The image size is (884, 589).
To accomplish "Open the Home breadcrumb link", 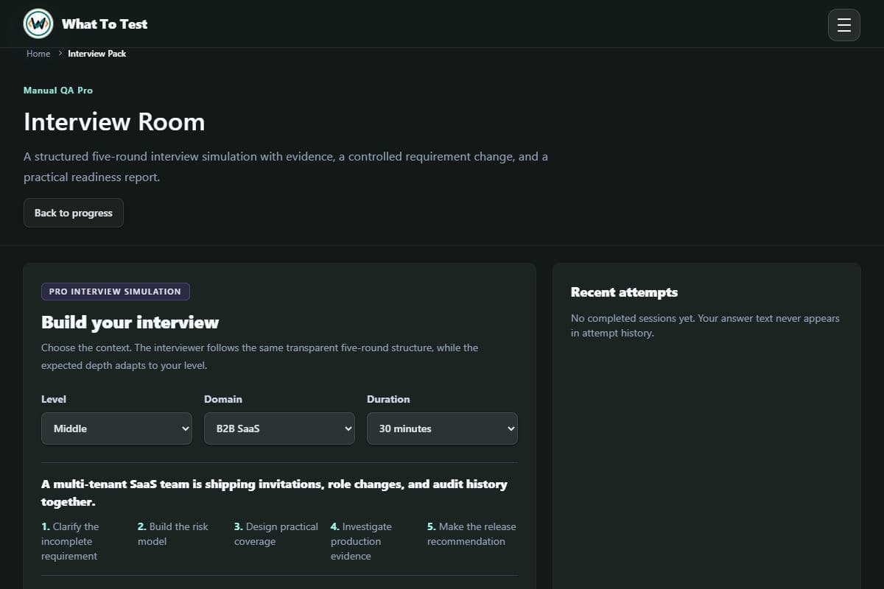I will [38, 54].
